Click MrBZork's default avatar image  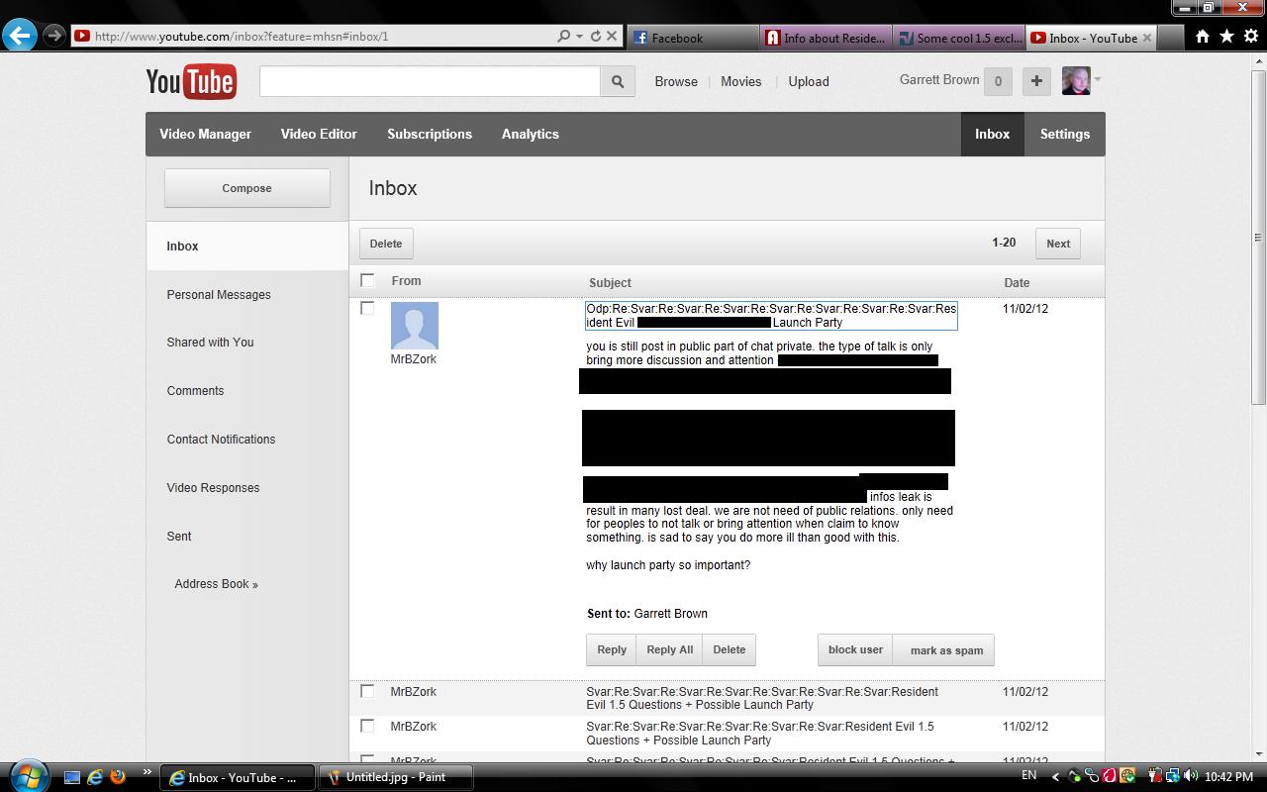414,326
